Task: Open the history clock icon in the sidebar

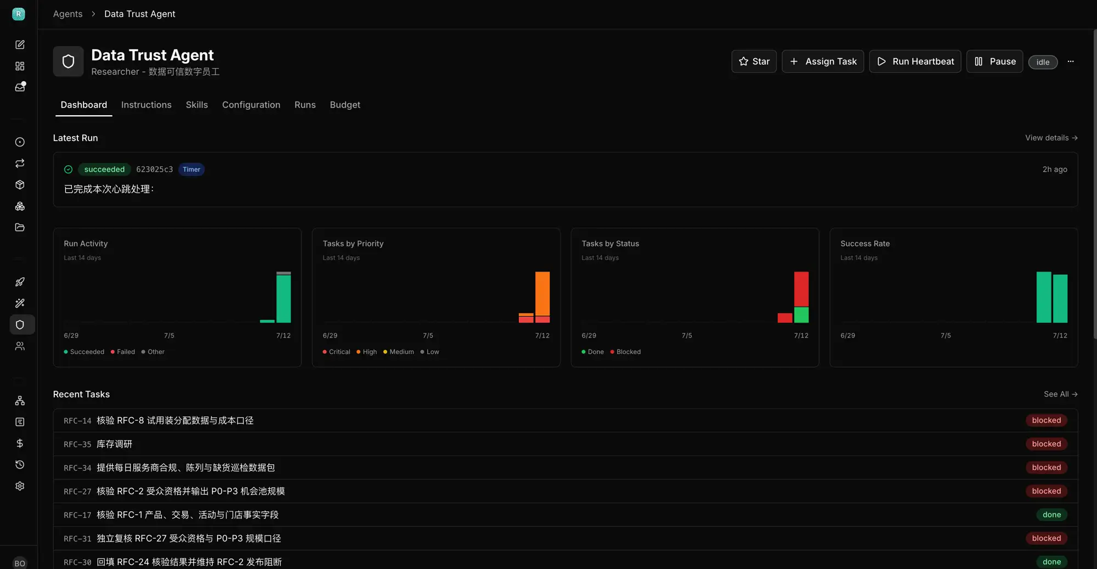Action: point(20,465)
